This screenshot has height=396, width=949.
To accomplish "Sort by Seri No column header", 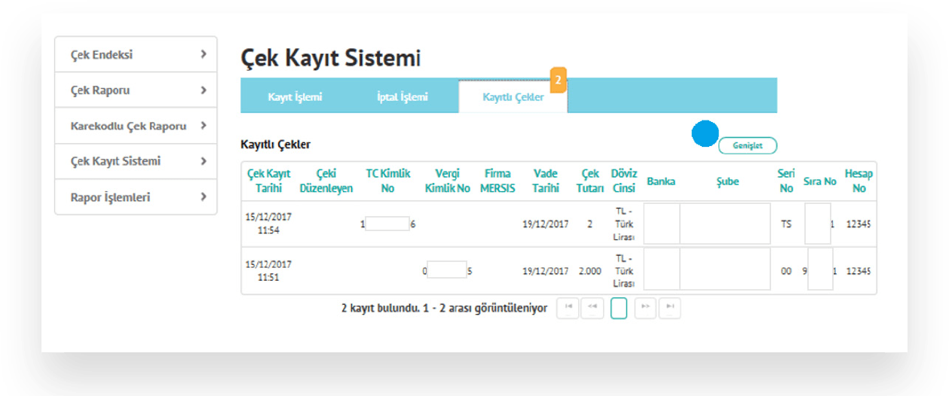I will pyautogui.click(x=786, y=181).
